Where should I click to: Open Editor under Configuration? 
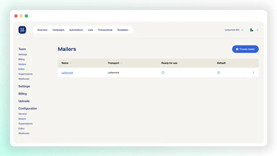click(21, 129)
